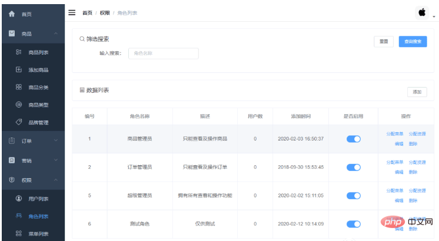Click the Apple avatar icon
Image resolution: width=439 pixels, height=241 pixels.
pos(422,12)
